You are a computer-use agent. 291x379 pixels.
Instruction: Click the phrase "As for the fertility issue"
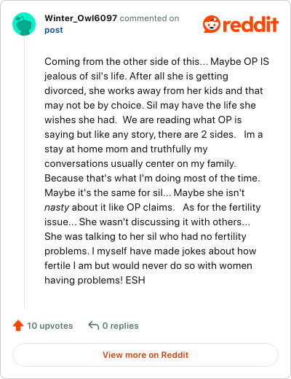coord(153,214)
